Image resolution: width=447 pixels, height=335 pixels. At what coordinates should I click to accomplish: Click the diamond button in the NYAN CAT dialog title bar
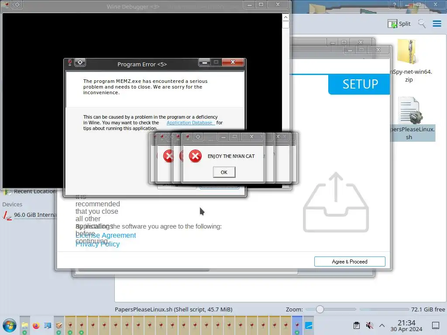198,137
